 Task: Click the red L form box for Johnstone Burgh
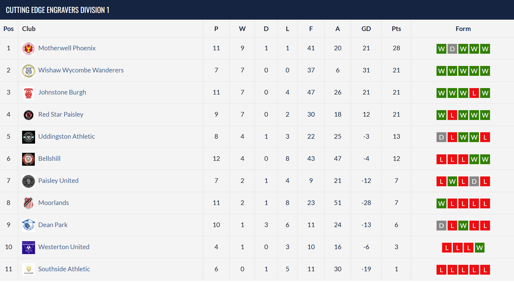474,93
